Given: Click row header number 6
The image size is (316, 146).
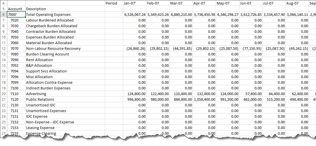Looking at the screenshot, I should pos(4,14).
